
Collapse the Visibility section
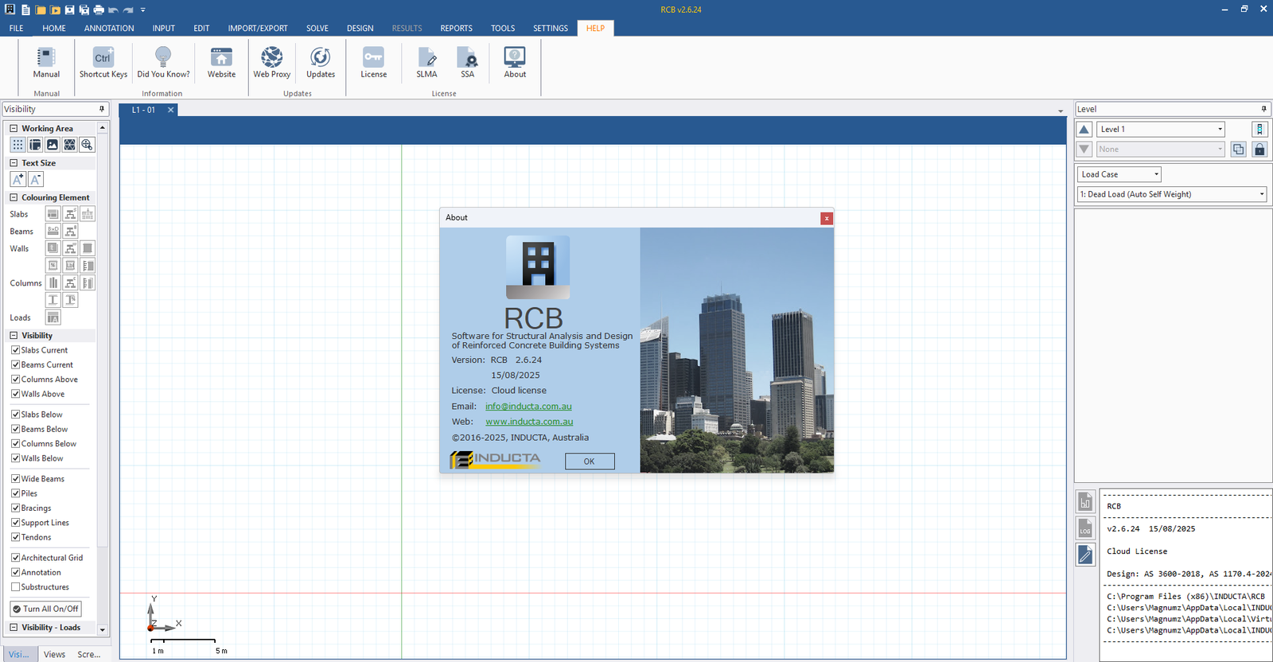(x=14, y=336)
